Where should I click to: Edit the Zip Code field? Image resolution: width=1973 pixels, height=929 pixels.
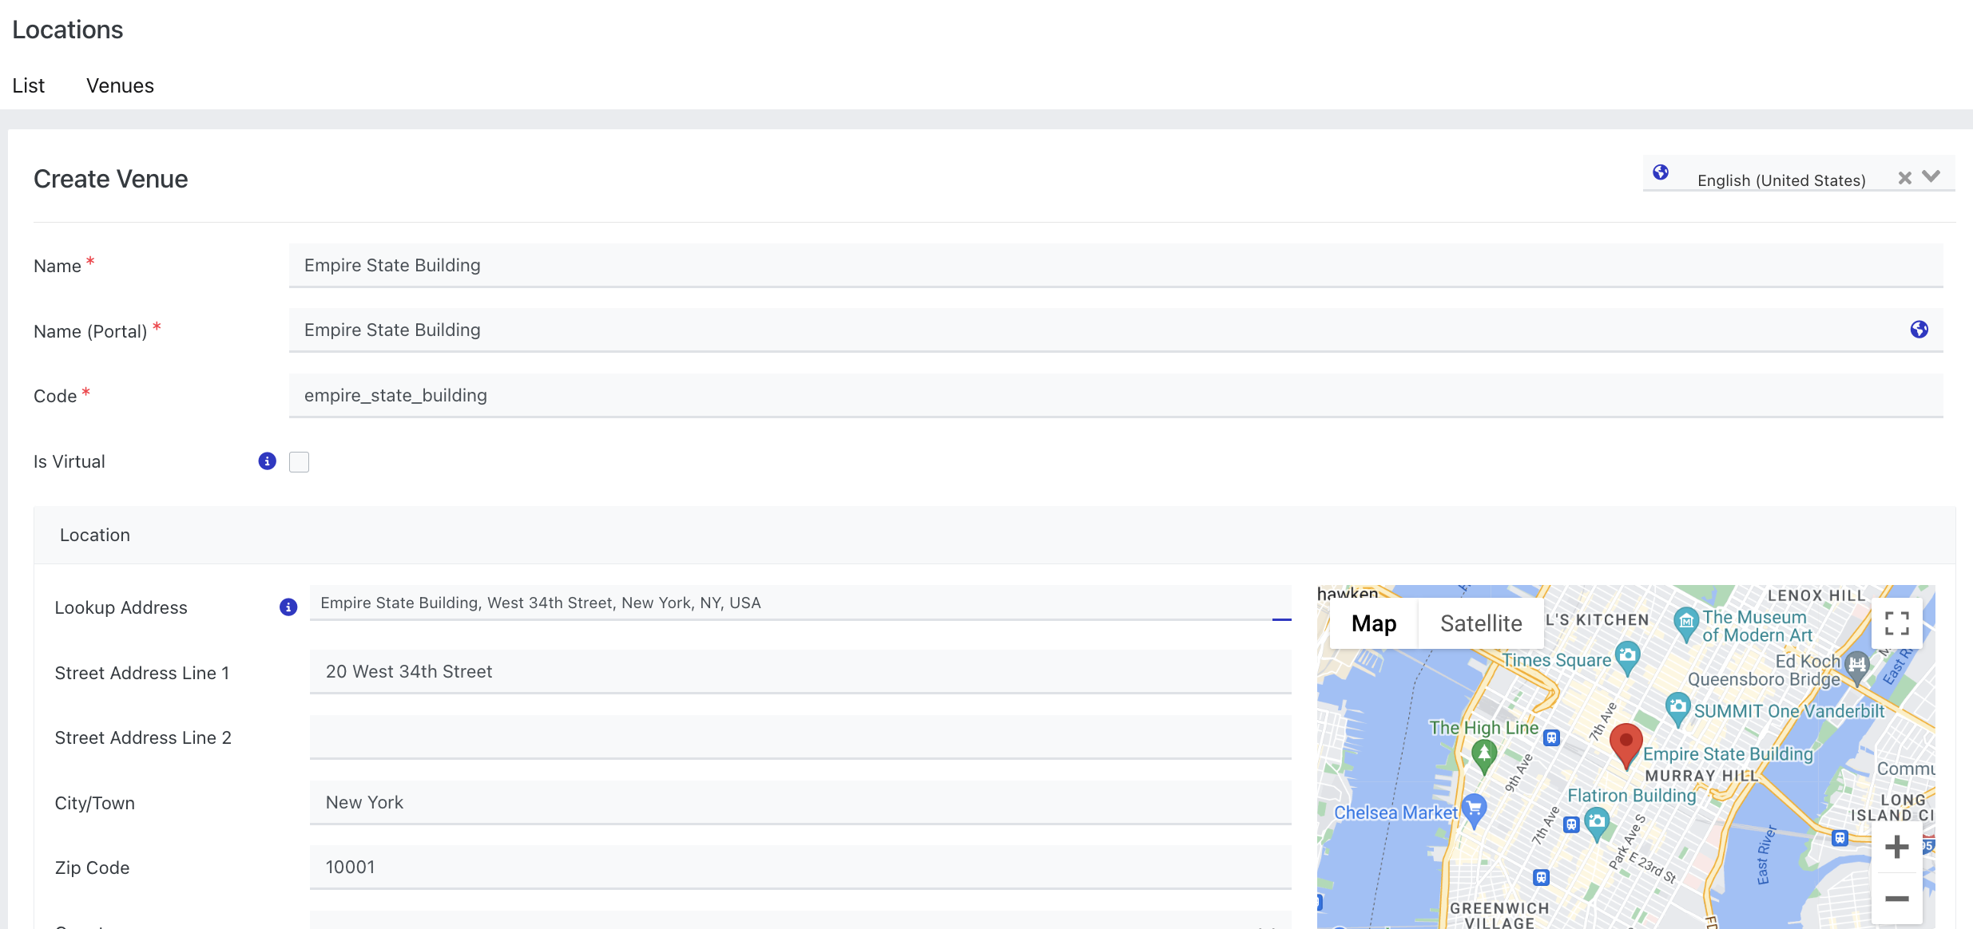[x=800, y=868]
